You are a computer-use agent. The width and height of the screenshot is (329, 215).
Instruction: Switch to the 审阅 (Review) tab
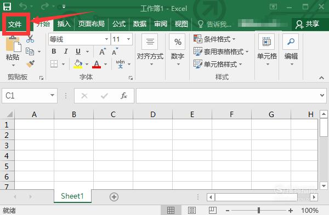pyautogui.click(x=161, y=24)
